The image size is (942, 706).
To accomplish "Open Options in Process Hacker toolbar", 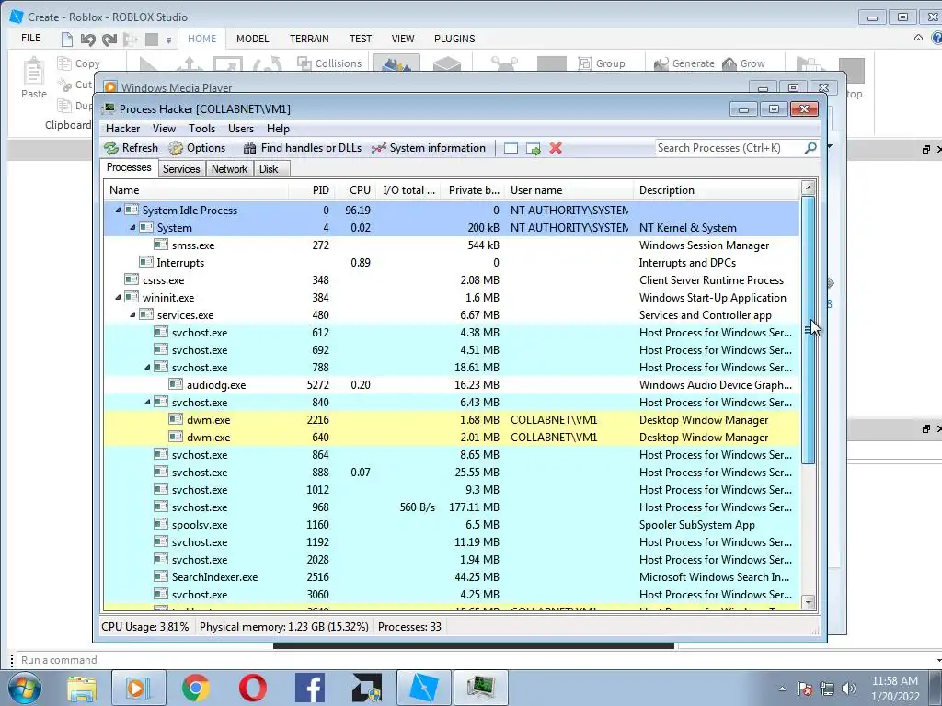I will coord(197,148).
